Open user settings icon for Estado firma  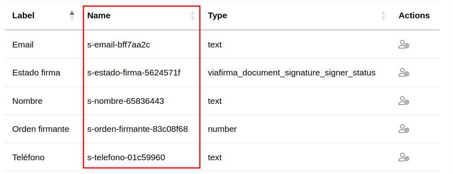coord(403,73)
